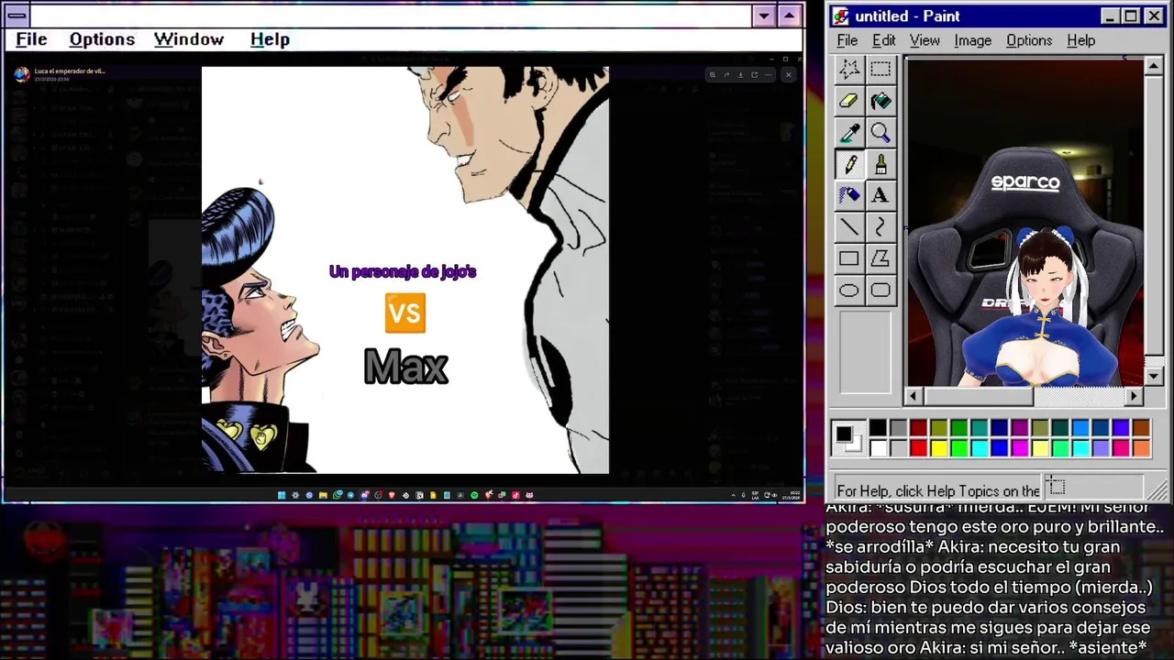
Task: Click Paint canvas vertical scrollbar up arrow
Action: [1154, 66]
